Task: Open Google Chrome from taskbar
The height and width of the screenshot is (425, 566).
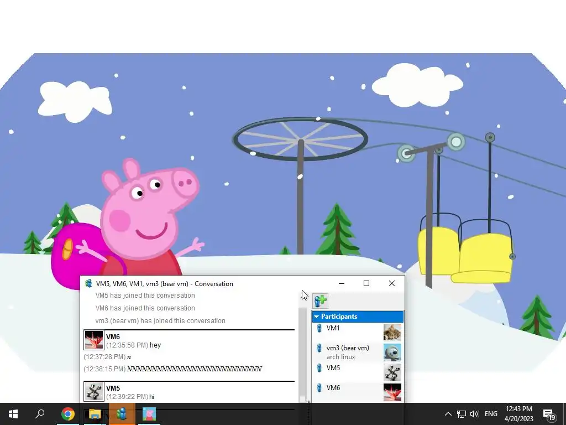Action: (67, 414)
